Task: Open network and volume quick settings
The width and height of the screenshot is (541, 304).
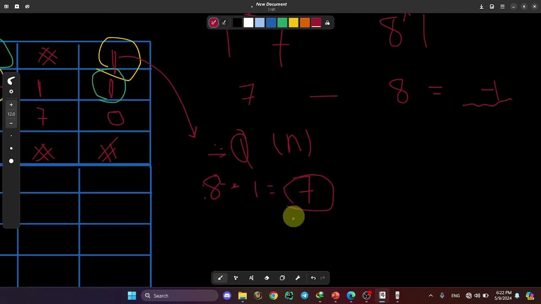Action: (x=477, y=296)
